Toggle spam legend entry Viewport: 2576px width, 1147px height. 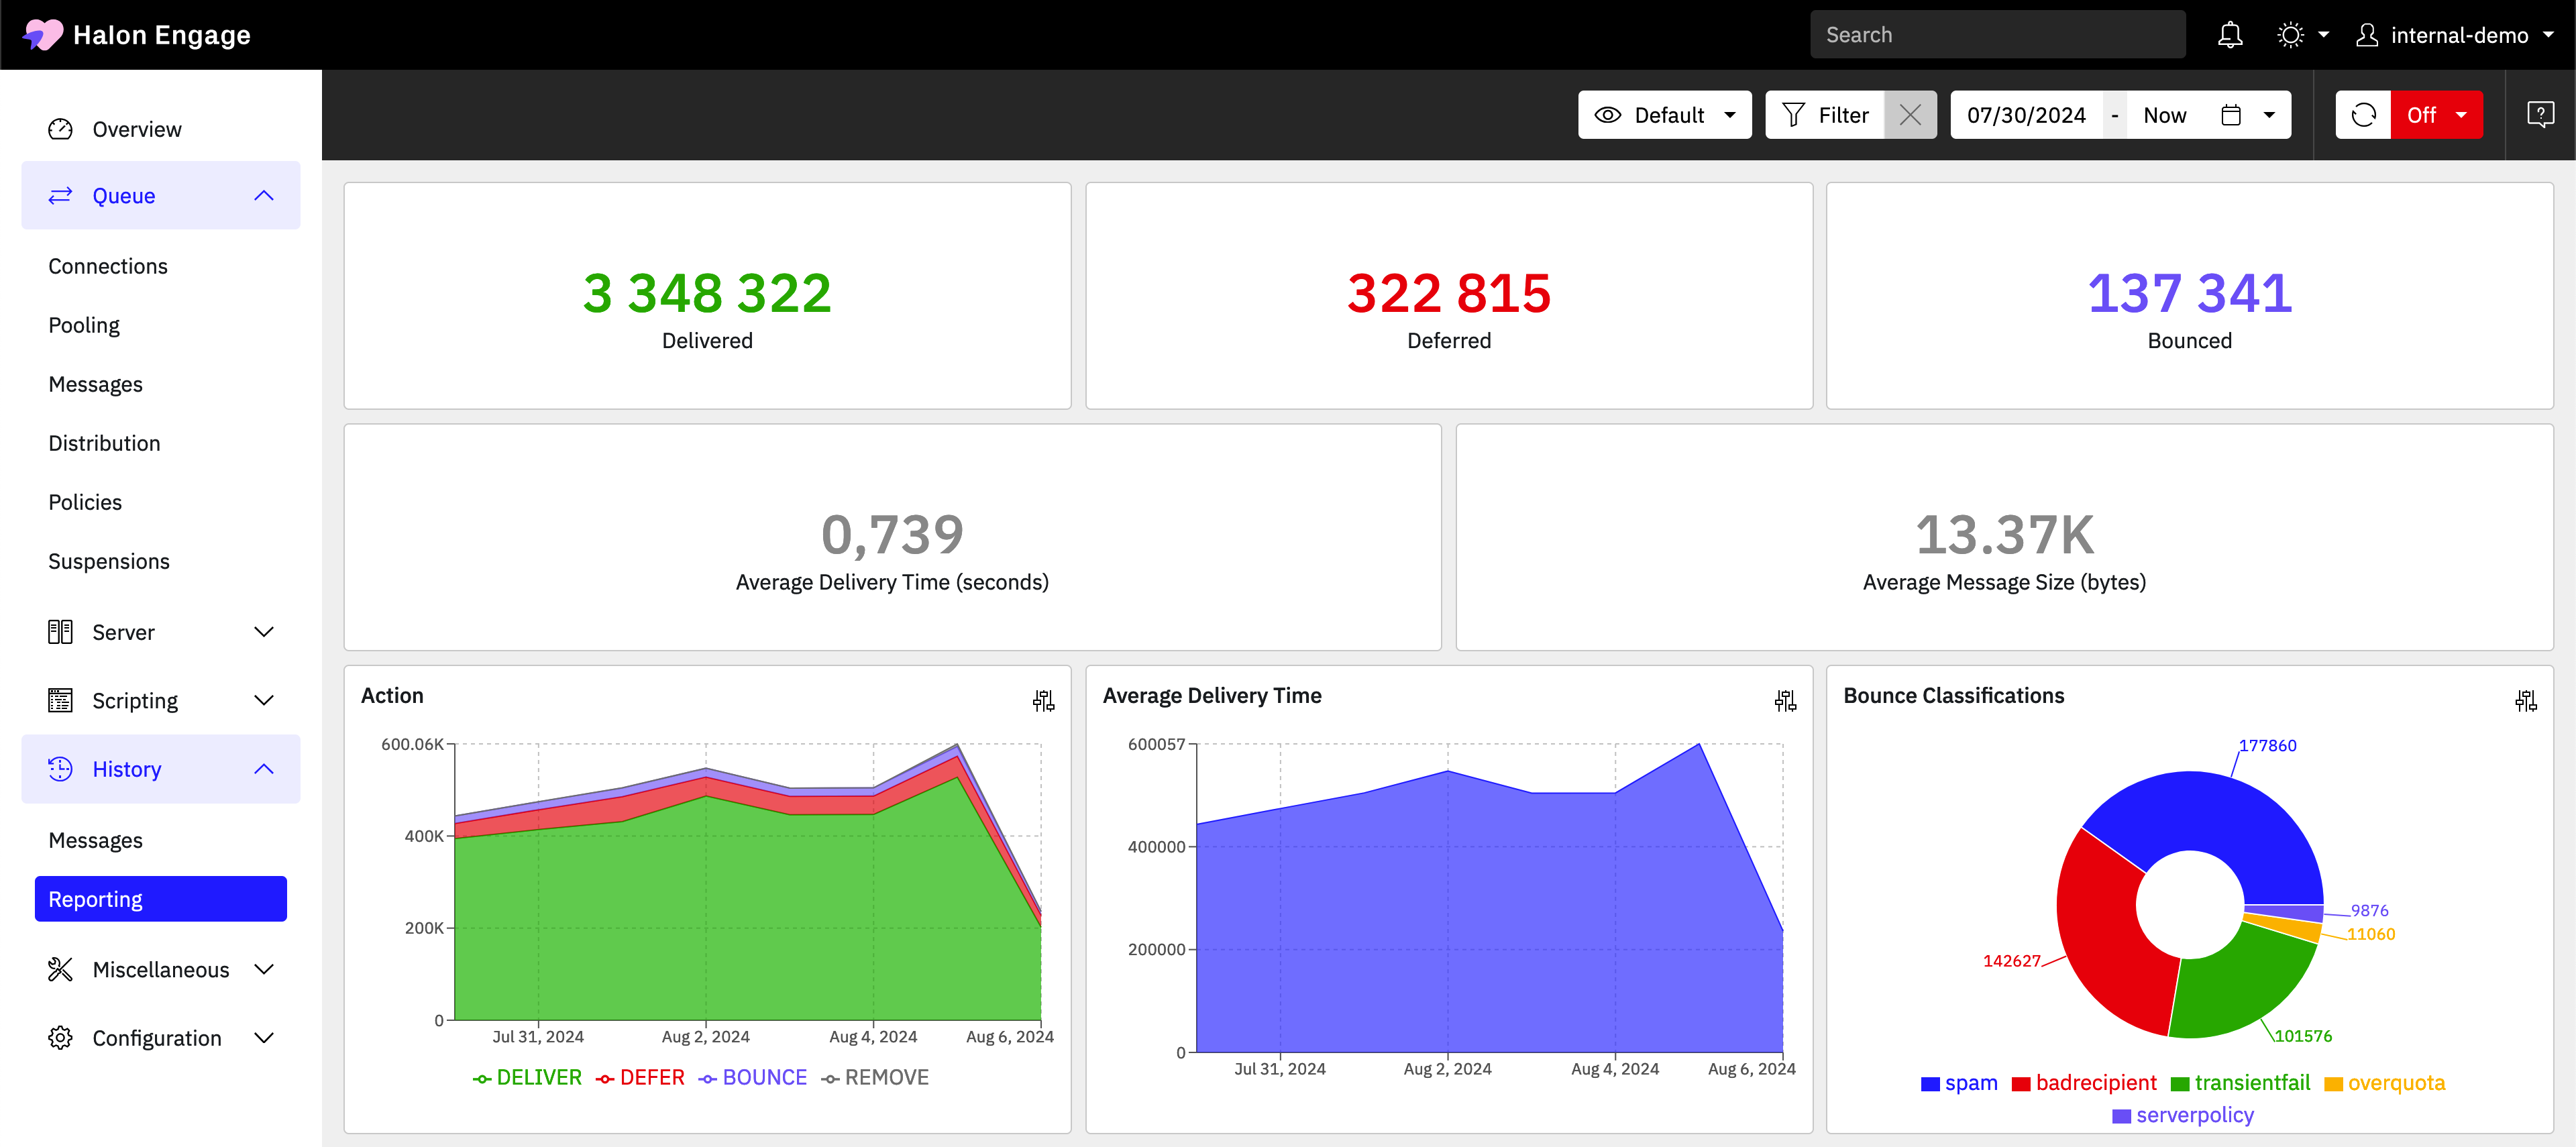point(1959,1083)
